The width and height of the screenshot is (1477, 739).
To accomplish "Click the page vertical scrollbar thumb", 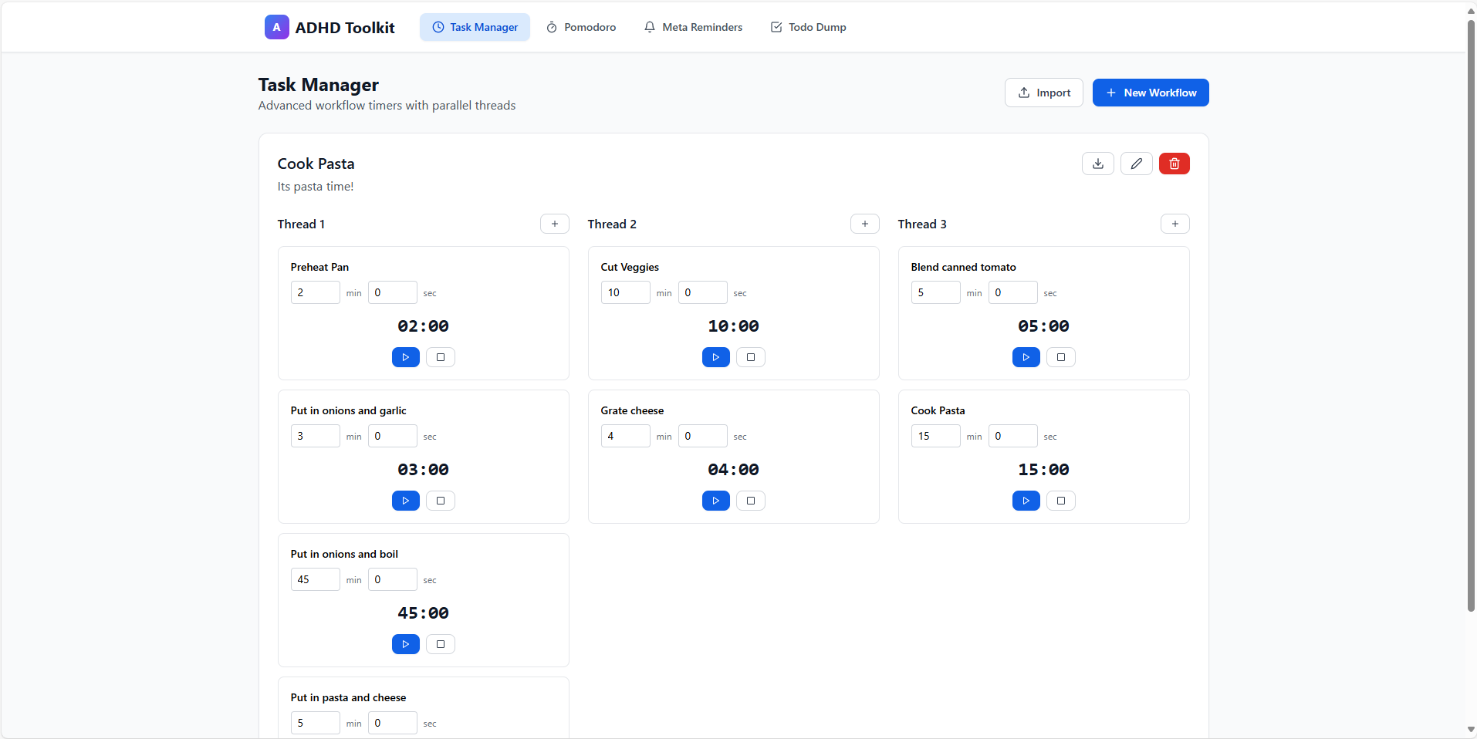I will pos(1471,316).
